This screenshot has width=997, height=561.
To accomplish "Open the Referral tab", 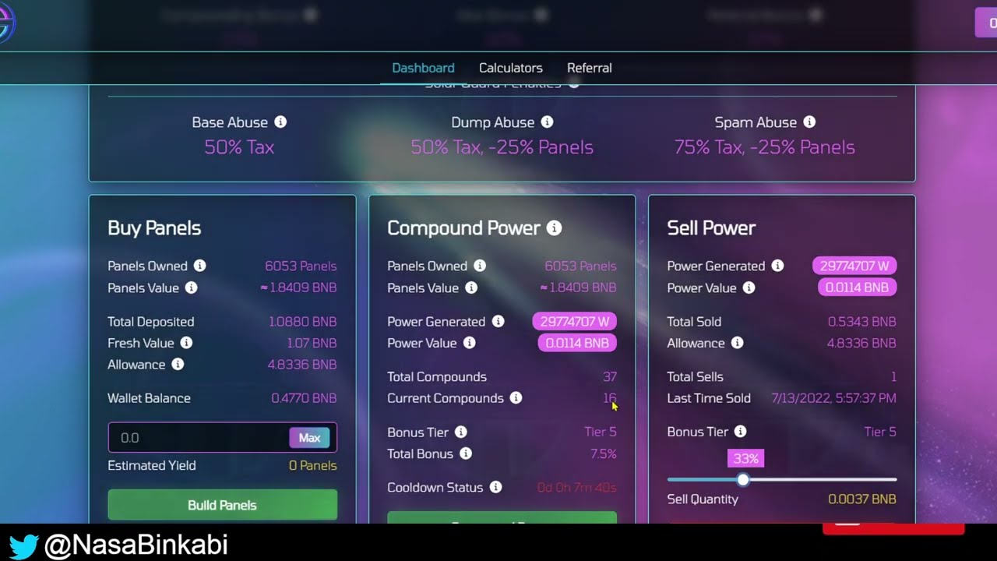I will pyautogui.click(x=590, y=68).
